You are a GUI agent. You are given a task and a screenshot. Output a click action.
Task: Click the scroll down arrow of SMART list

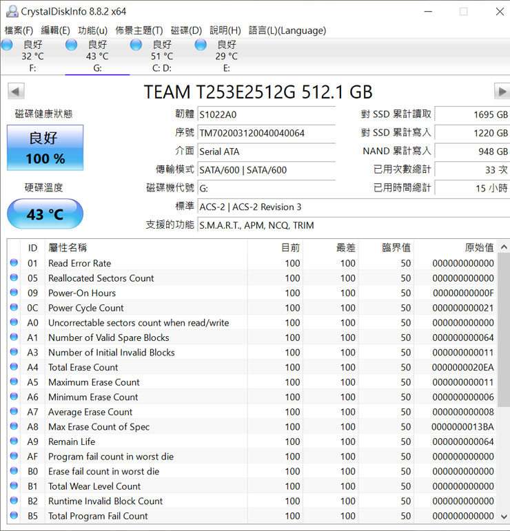coord(504,517)
